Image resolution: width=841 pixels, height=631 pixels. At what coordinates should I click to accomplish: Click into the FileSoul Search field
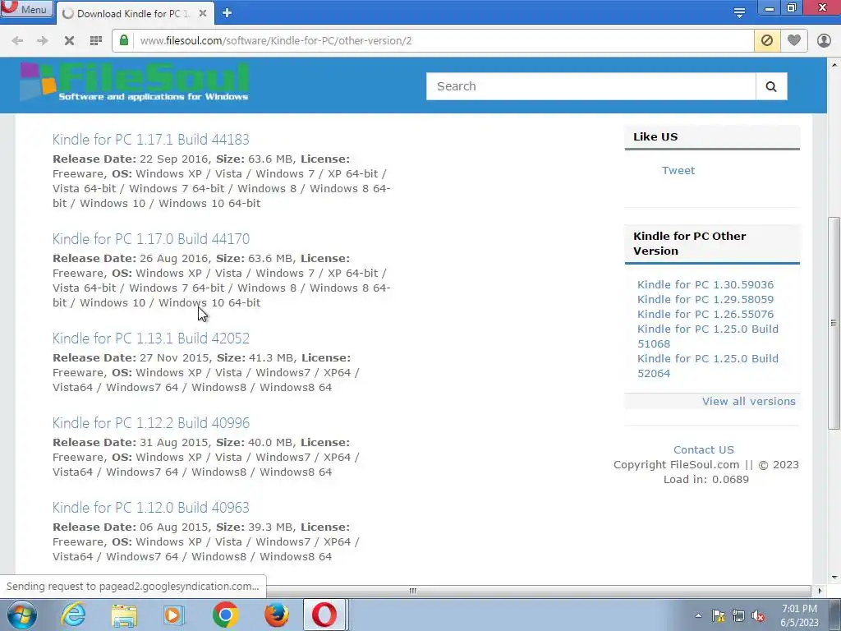click(x=591, y=86)
